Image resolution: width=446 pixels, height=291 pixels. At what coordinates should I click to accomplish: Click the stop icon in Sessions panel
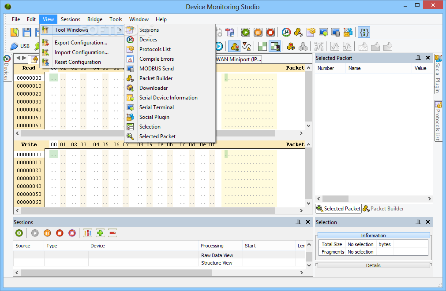click(60, 233)
